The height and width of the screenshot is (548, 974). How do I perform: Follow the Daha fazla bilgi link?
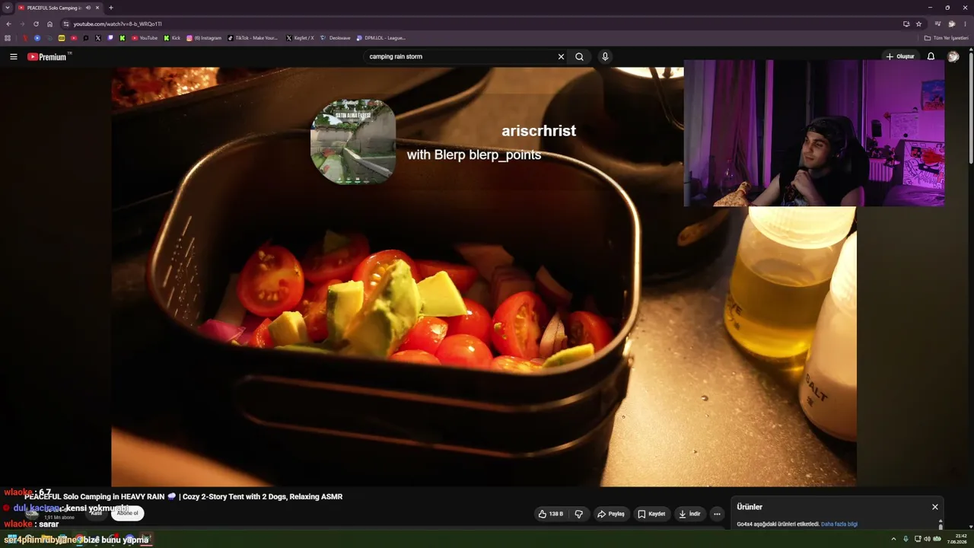[x=839, y=524]
